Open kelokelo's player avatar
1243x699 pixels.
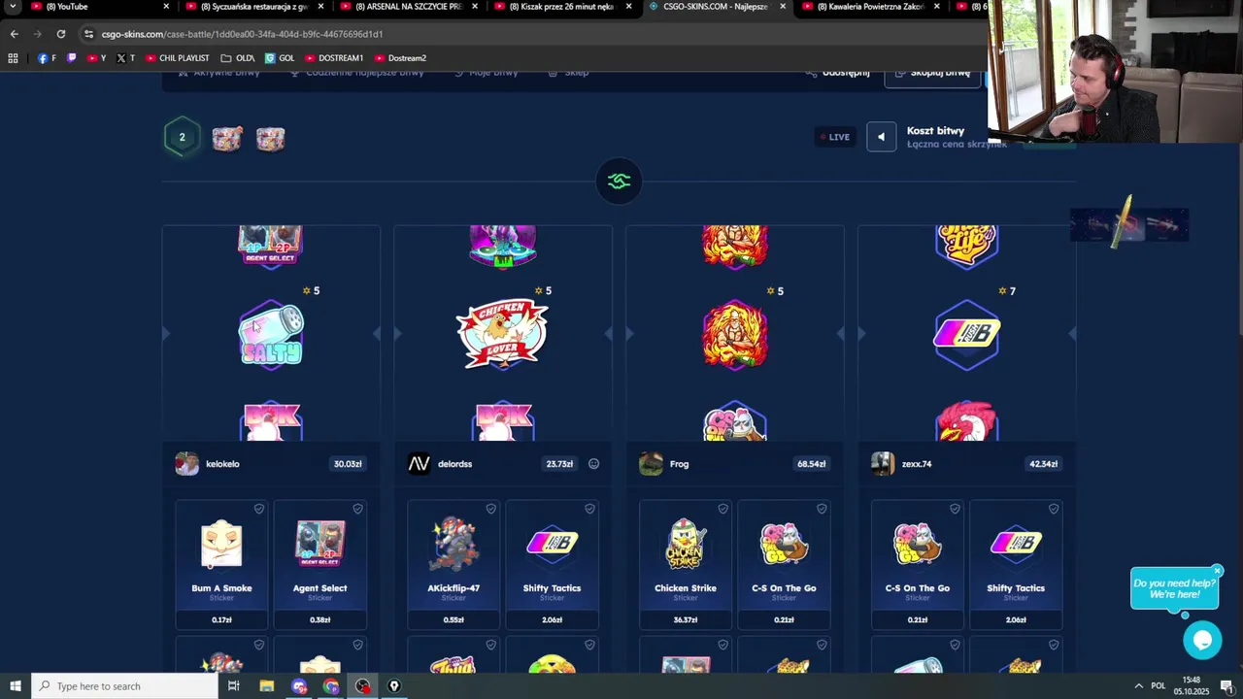point(186,464)
